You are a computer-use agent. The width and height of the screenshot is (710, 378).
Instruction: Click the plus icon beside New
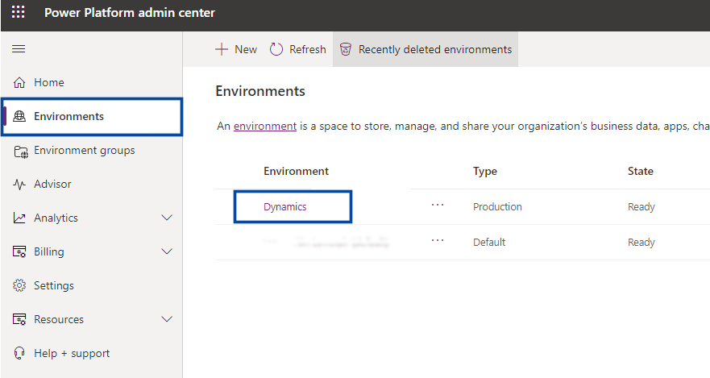click(222, 49)
